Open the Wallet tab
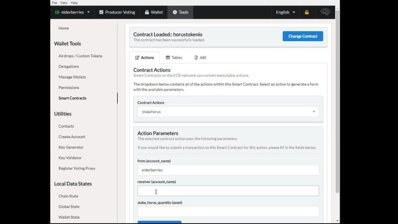Image resolution: width=398 pixels, height=224 pixels. point(154,12)
